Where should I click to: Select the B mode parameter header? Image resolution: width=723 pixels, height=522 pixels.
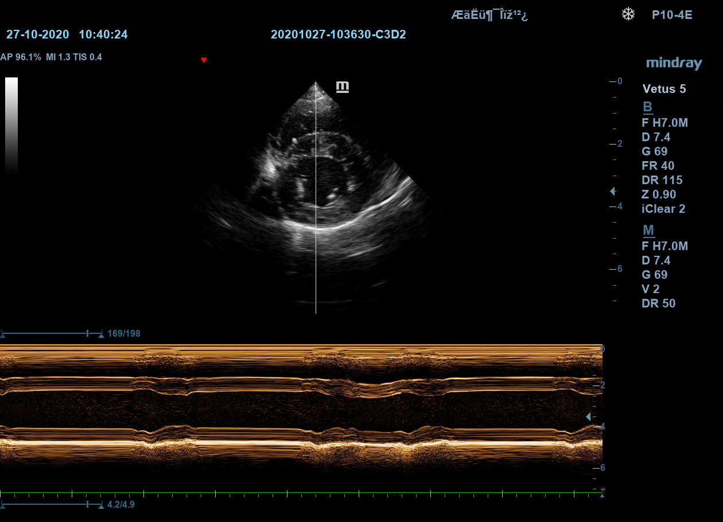pyautogui.click(x=647, y=107)
